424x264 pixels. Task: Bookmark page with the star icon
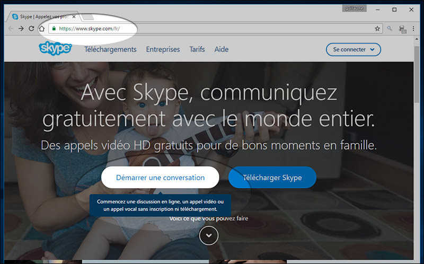coord(377,29)
